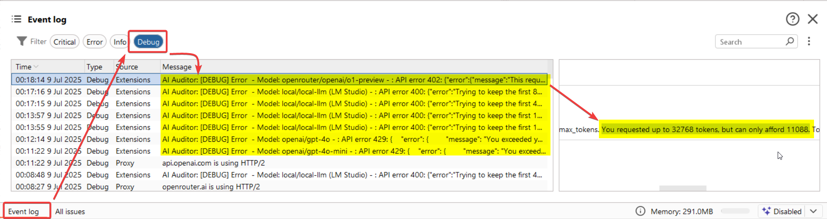
Task: Select the 00:18:14 o1-preview error row
Action: tap(280, 79)
